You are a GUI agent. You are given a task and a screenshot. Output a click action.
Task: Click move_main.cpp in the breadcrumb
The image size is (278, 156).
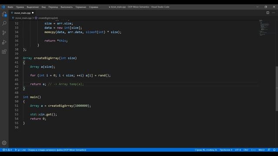click(x=23, y=18)
